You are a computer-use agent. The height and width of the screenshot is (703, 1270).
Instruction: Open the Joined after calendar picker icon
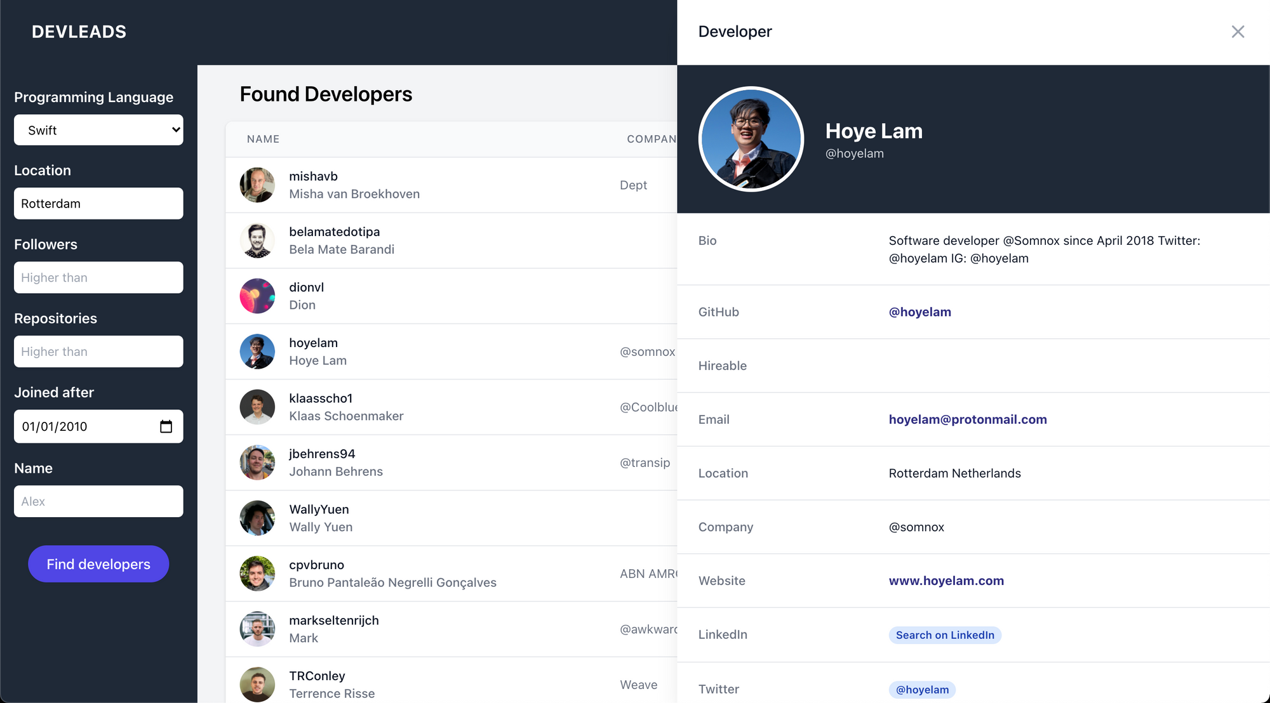pos(166,426)
